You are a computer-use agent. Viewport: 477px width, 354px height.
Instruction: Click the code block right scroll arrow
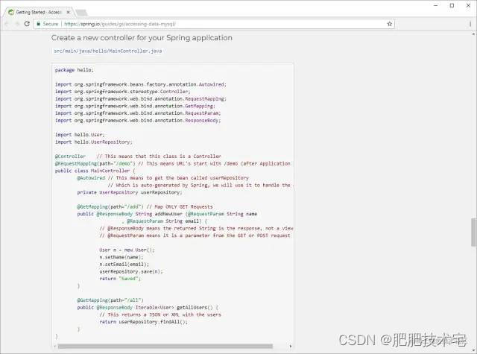tap(291, 346)
